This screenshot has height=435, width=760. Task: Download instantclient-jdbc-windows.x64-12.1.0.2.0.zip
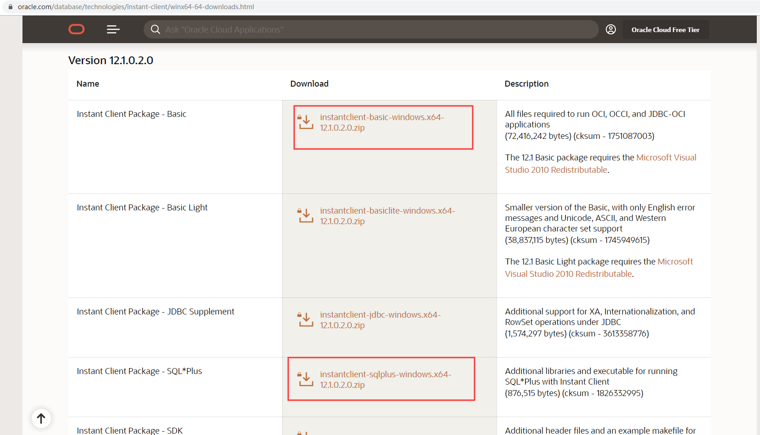[380, 320]
